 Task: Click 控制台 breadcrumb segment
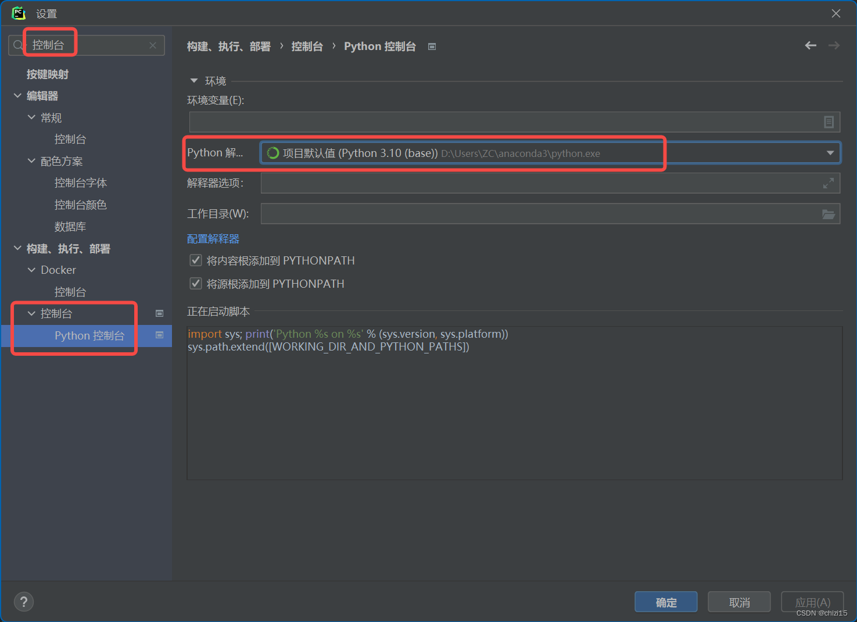[x=307, y=47]
